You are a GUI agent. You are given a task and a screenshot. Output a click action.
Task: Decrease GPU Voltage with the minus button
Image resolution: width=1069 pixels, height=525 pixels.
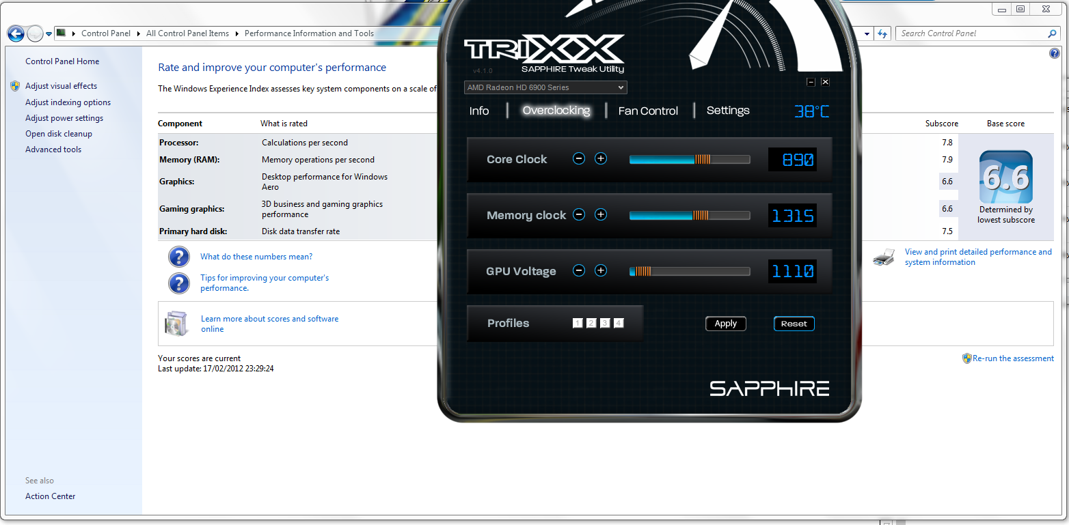tap(579, 271)
